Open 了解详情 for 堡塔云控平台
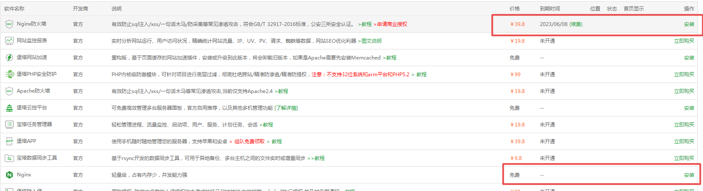Viewport: 703px width, 191px height. (x=286, y=108)
